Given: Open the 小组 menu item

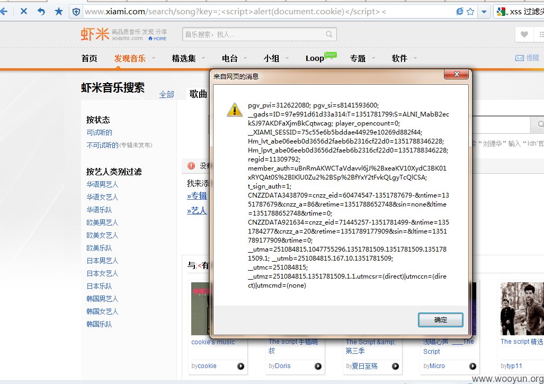Looking at the screenshot, I should 271,58.
